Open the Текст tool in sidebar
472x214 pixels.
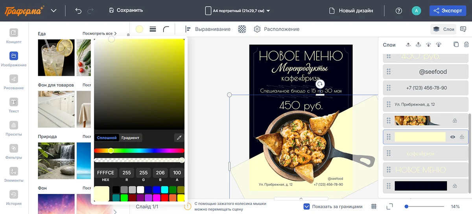point(13,105)
